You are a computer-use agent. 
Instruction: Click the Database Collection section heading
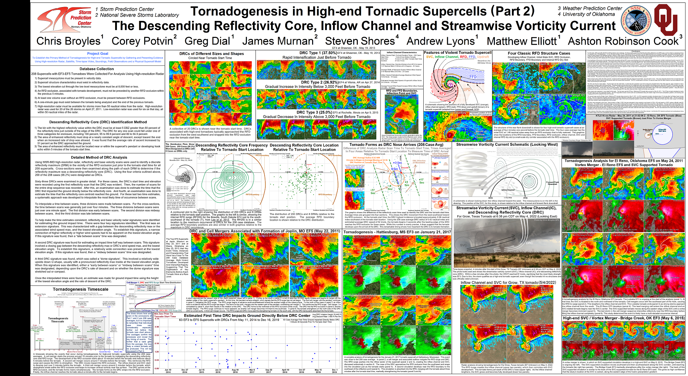pos(96,69)
